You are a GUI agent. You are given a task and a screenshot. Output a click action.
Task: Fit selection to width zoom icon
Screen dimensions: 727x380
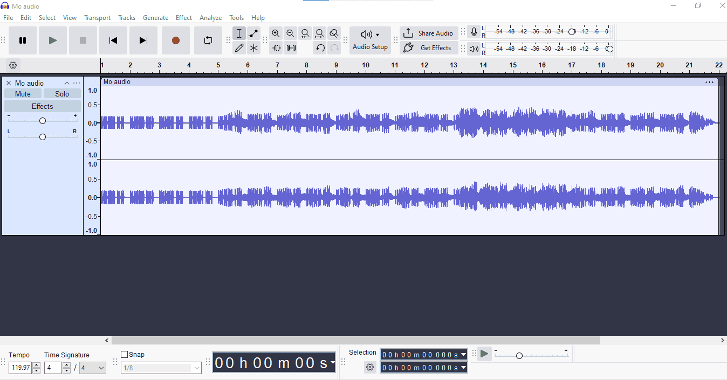pos(305,33)
